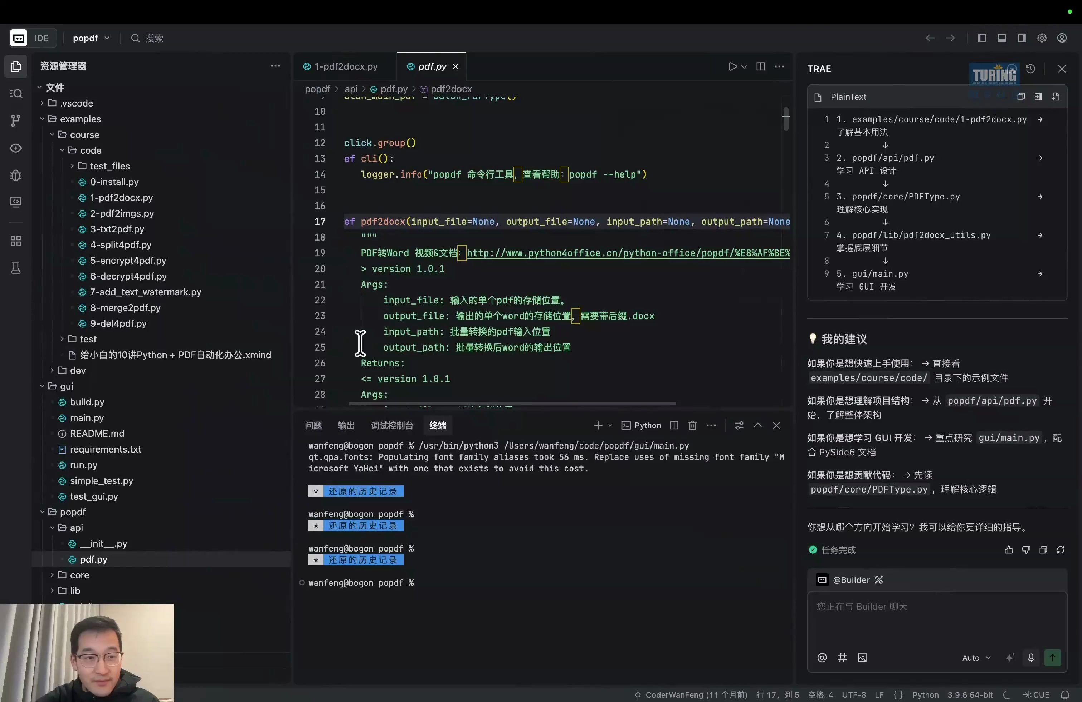Toggle the bottom panel layout icon
This screenshot has height=702, width=1082.
coord(1001,38)
